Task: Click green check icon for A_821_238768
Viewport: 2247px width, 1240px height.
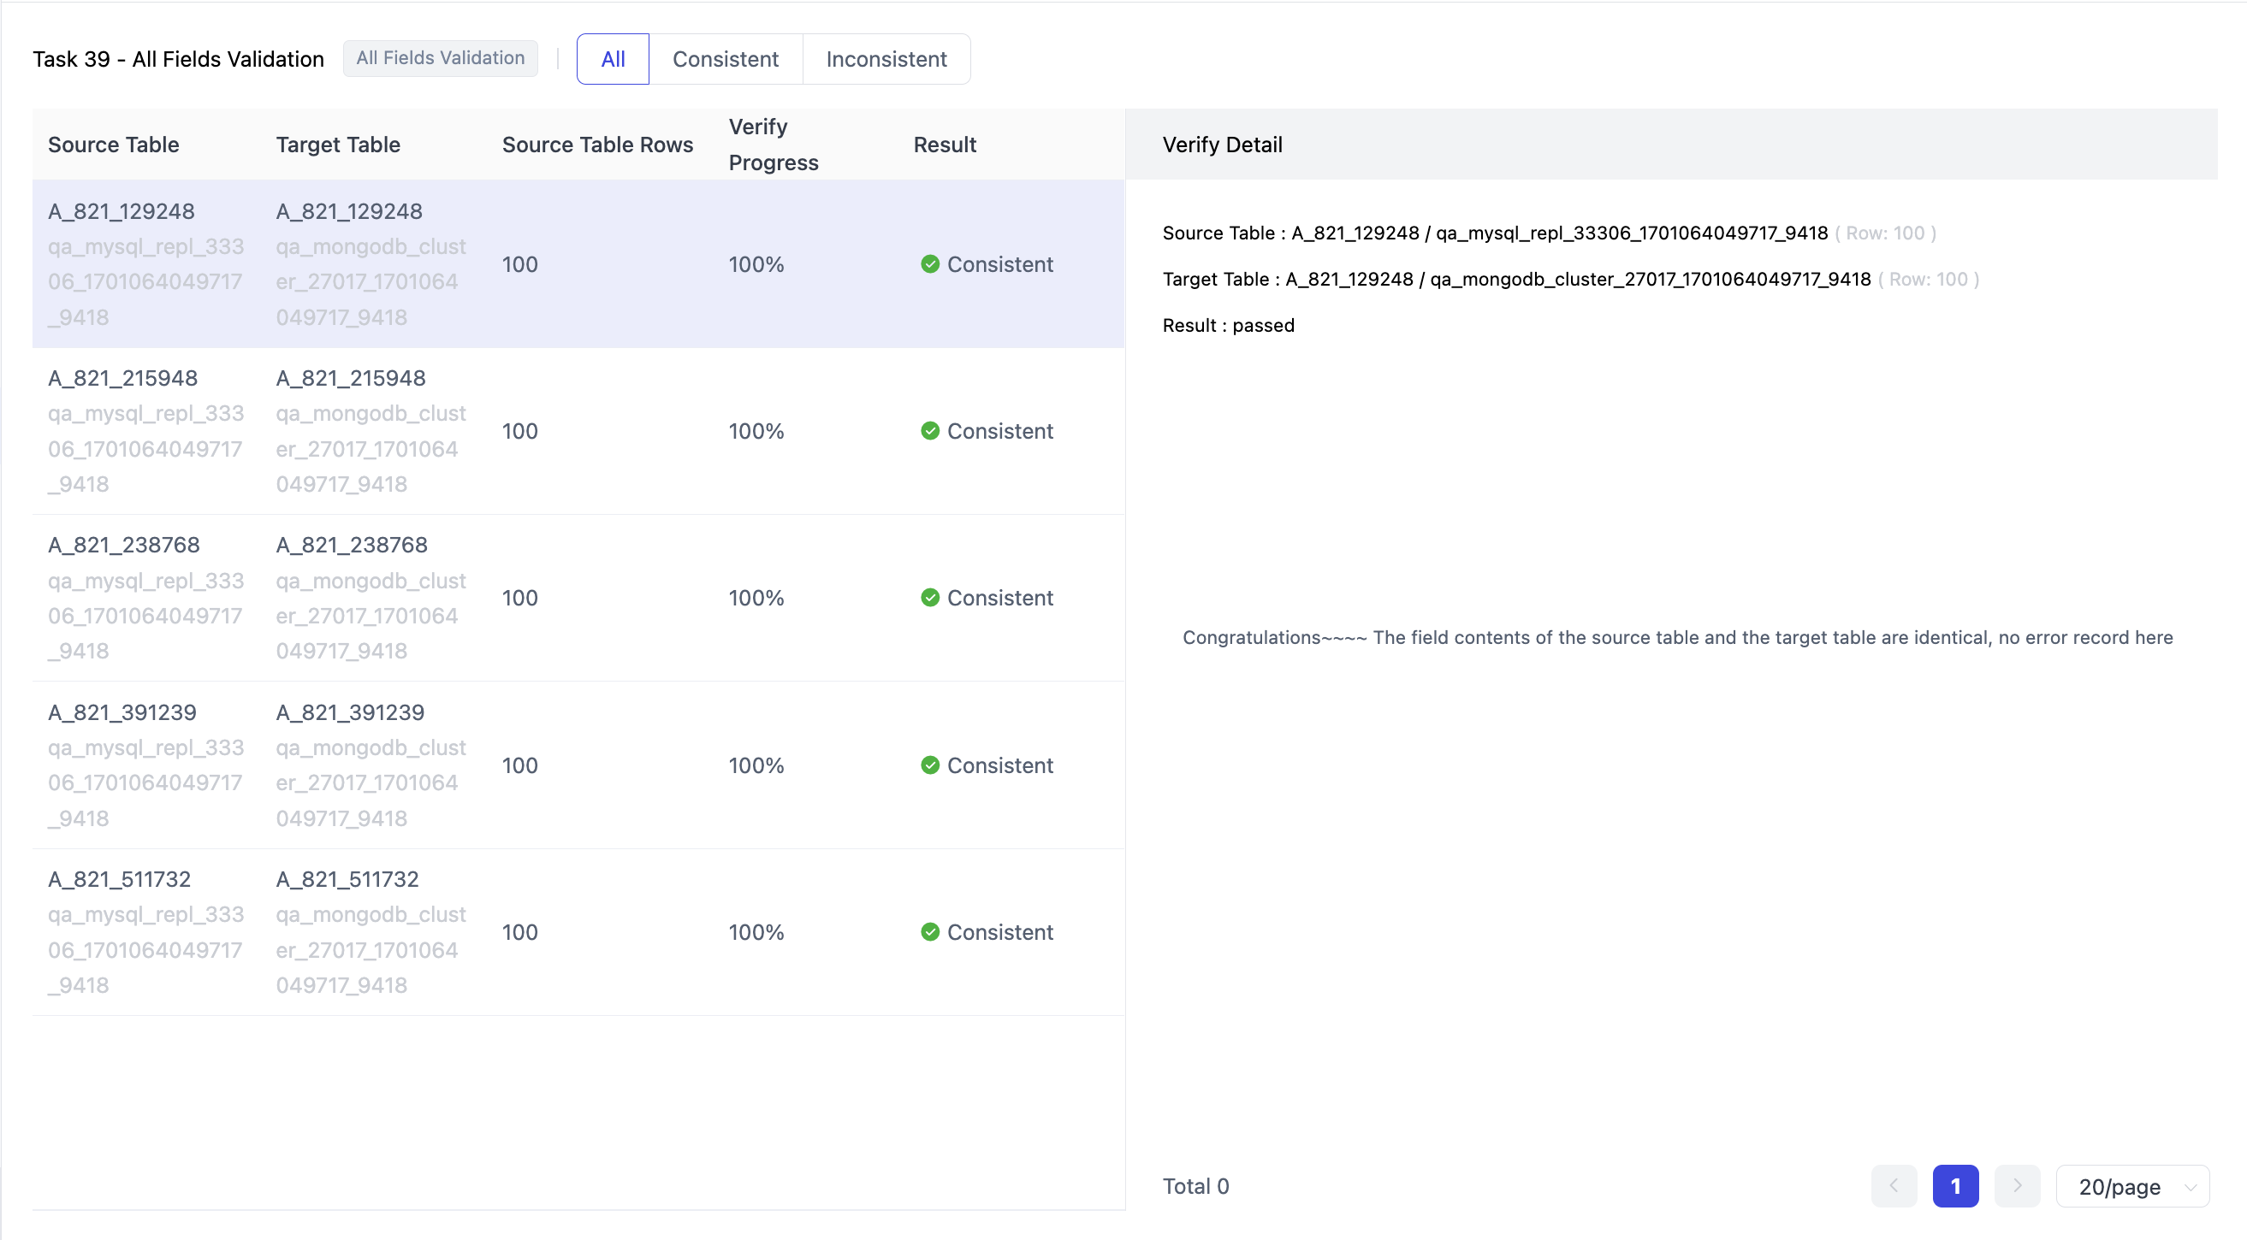Action: (930, 597)
